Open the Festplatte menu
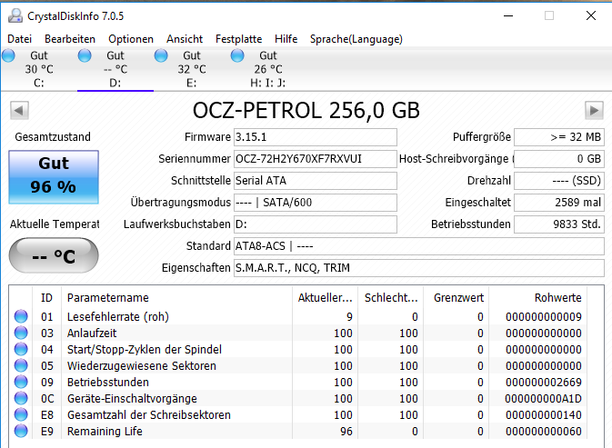The image size is (612, 448). tap(238, 39)
